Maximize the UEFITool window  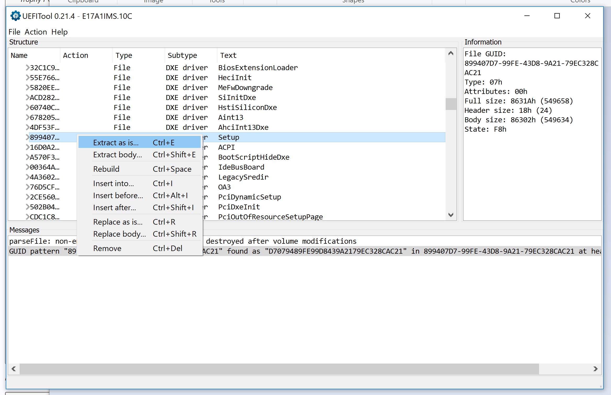pyautogui.click(x=557, y=16)
